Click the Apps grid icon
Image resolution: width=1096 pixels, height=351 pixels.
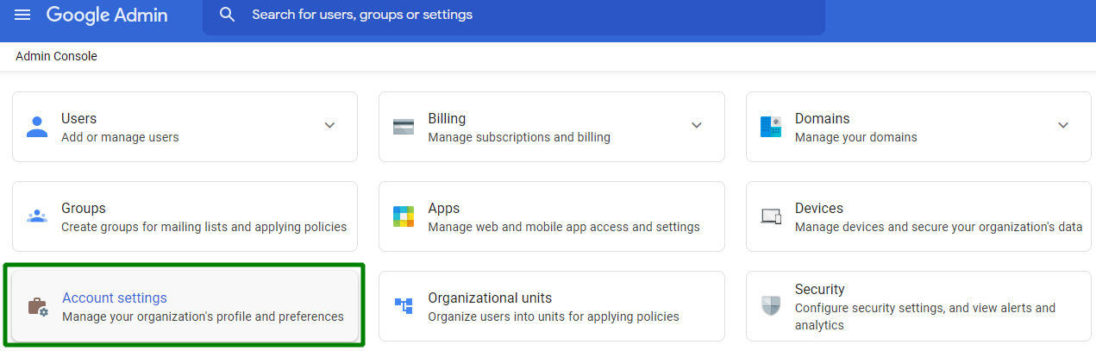coord(404,216)
